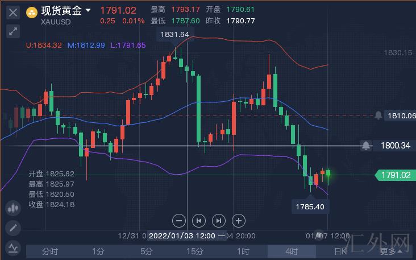The width and height of the screenshot is (416, 260).
Task: Switch to the 日K timeframe tab
Action: pos(340,251)
